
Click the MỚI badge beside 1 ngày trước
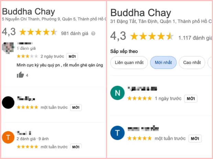[x=191, y=98]
